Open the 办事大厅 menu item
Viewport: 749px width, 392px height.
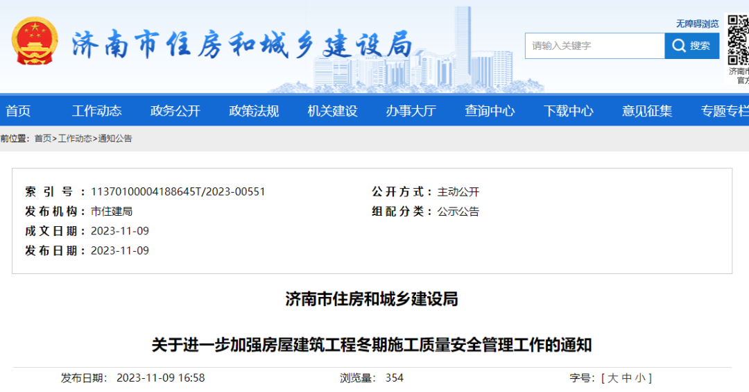coord(411,111)
